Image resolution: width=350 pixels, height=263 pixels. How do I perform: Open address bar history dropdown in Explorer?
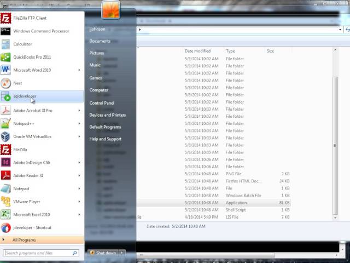[x=340, y=30]
